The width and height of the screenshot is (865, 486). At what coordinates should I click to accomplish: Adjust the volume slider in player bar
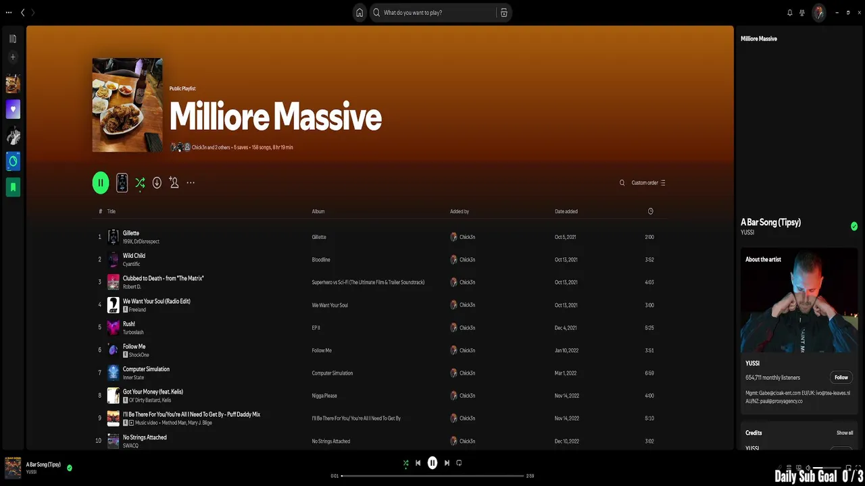click(826, 467)
